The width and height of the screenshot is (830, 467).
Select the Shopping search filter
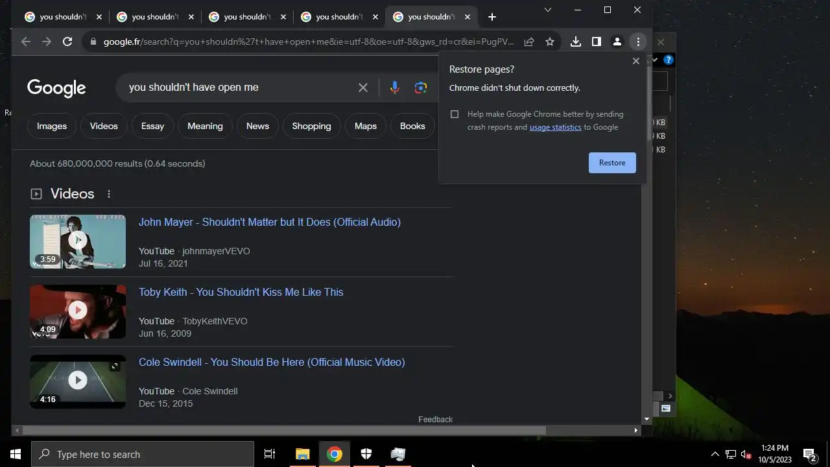point(311,126)
